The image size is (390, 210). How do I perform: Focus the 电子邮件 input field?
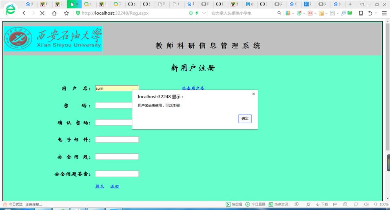coord(117,139)
